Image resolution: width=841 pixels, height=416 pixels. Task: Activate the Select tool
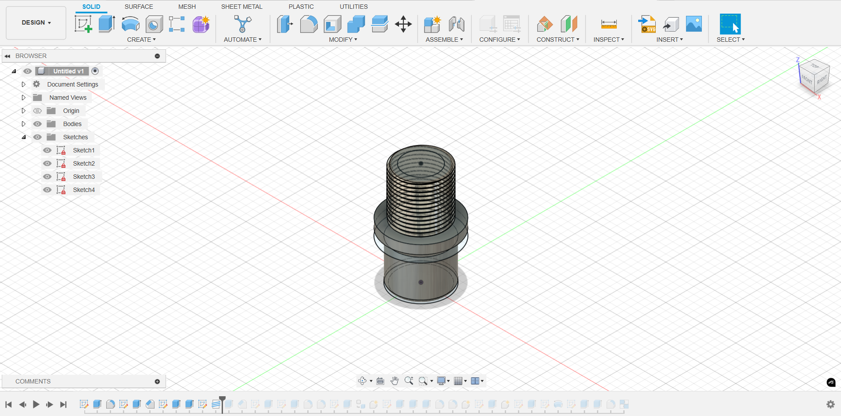point(730,24)
